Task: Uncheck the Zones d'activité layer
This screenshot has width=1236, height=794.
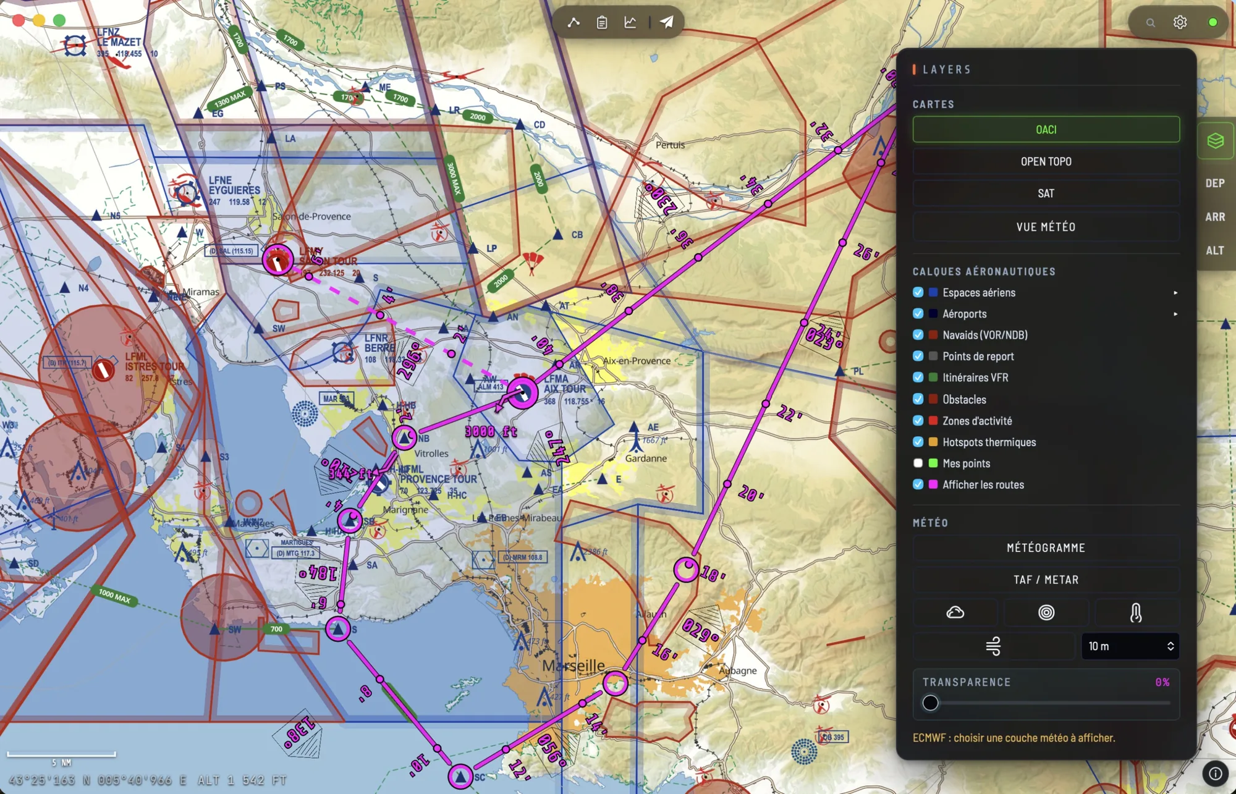Action: (918, 420)
